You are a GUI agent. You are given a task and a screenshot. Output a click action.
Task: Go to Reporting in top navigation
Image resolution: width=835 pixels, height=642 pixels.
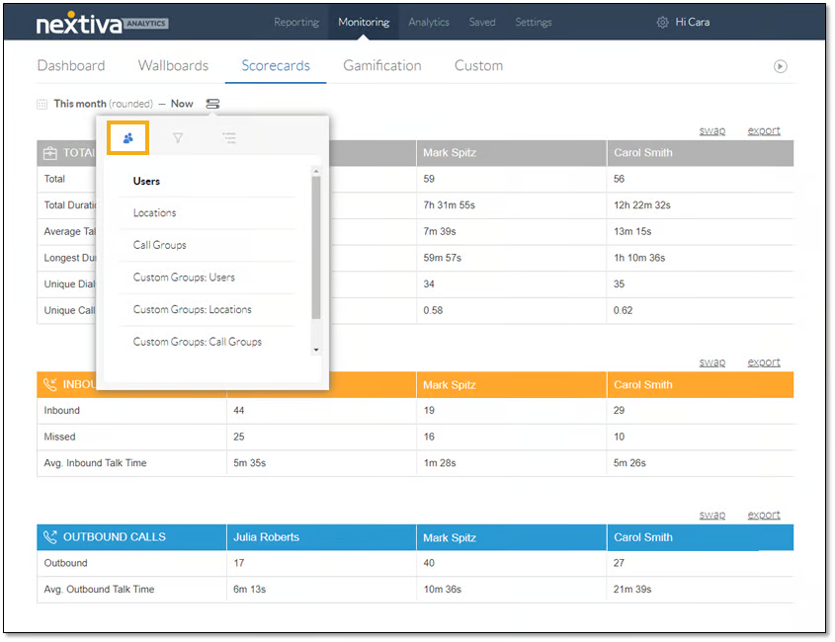click(x=296, y=23)
